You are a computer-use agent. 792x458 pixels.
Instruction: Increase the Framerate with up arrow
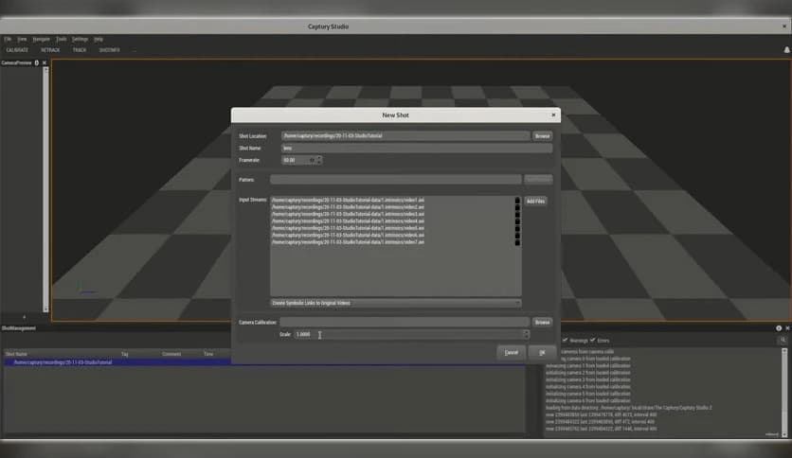[x=319, y=158]
